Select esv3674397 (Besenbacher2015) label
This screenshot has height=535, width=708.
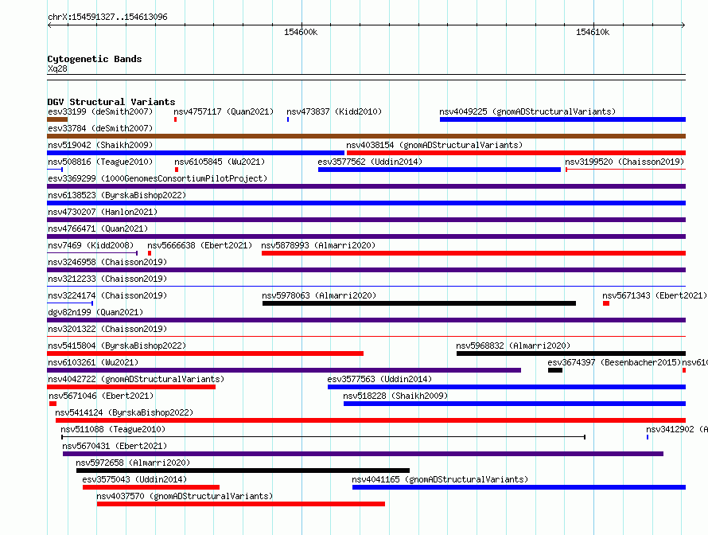coord(614,362)
